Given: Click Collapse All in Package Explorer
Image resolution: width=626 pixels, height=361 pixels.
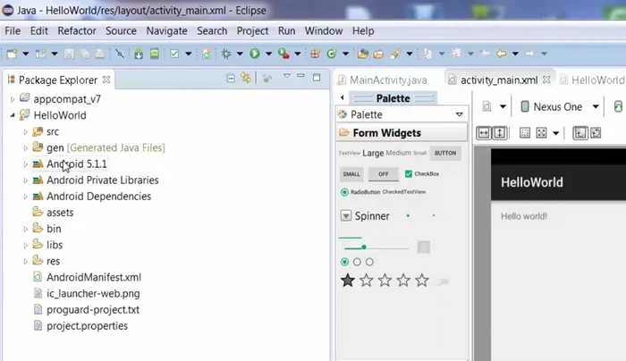Looking at the screenshot, I should click(x=231, y=78).
